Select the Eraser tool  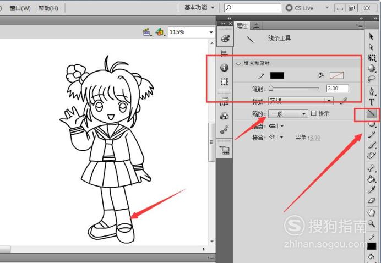click(x=372, y=201)
